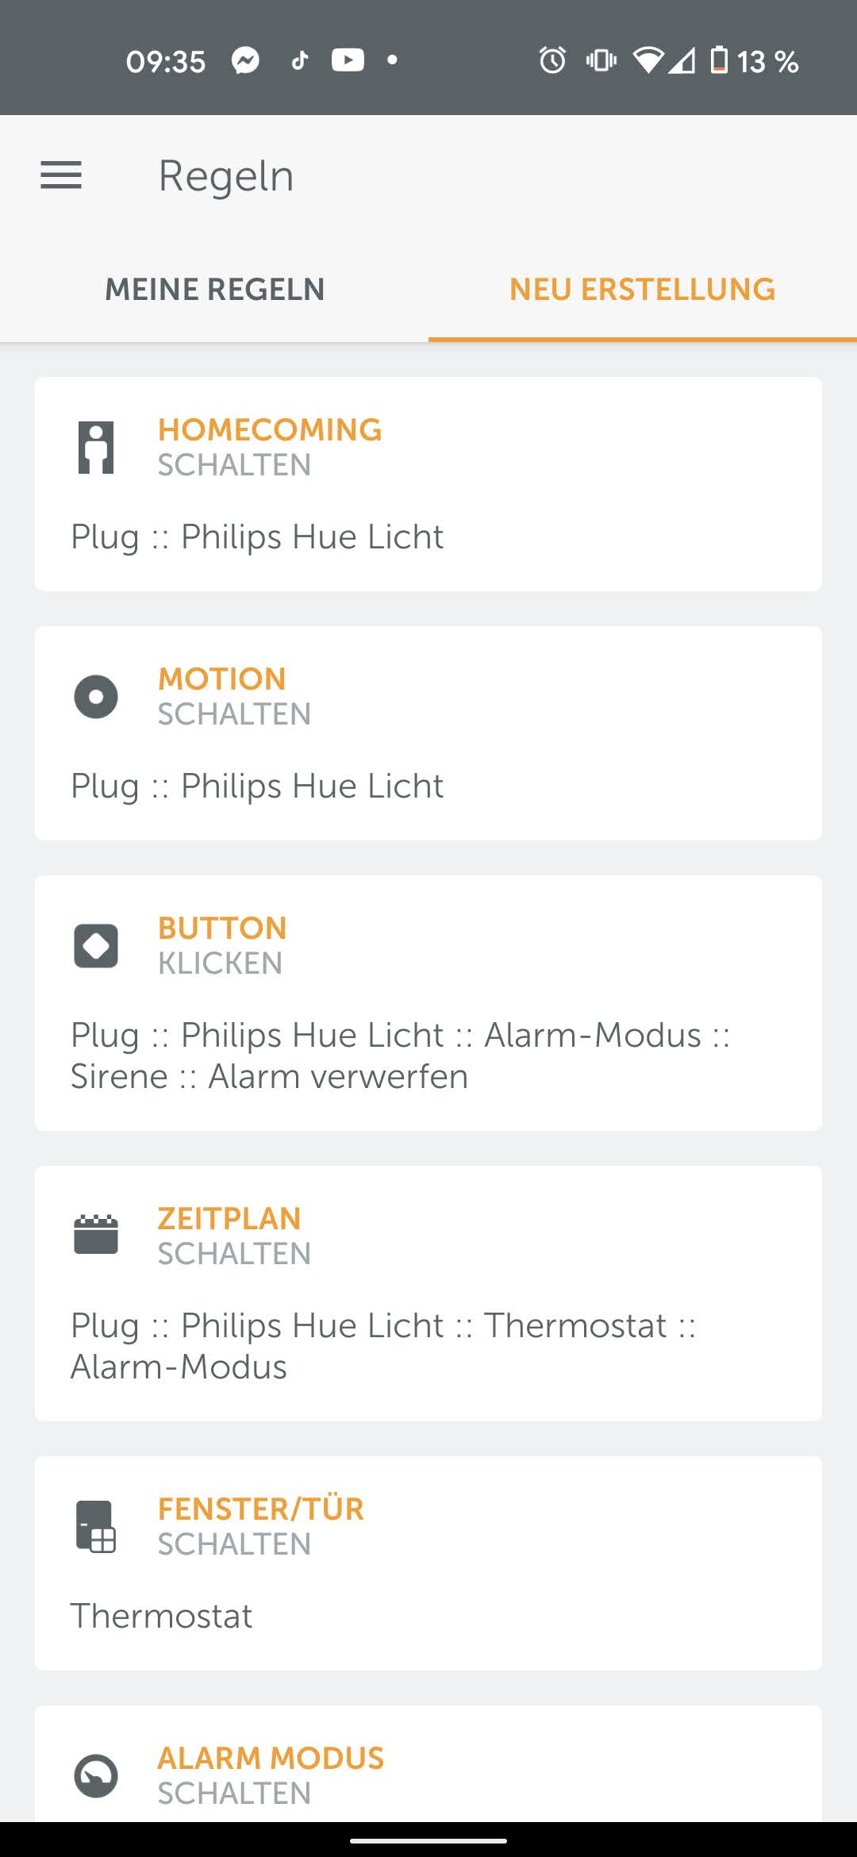Tap the Homecoming door icon
857x1857 pixels.
coord(96,448)
